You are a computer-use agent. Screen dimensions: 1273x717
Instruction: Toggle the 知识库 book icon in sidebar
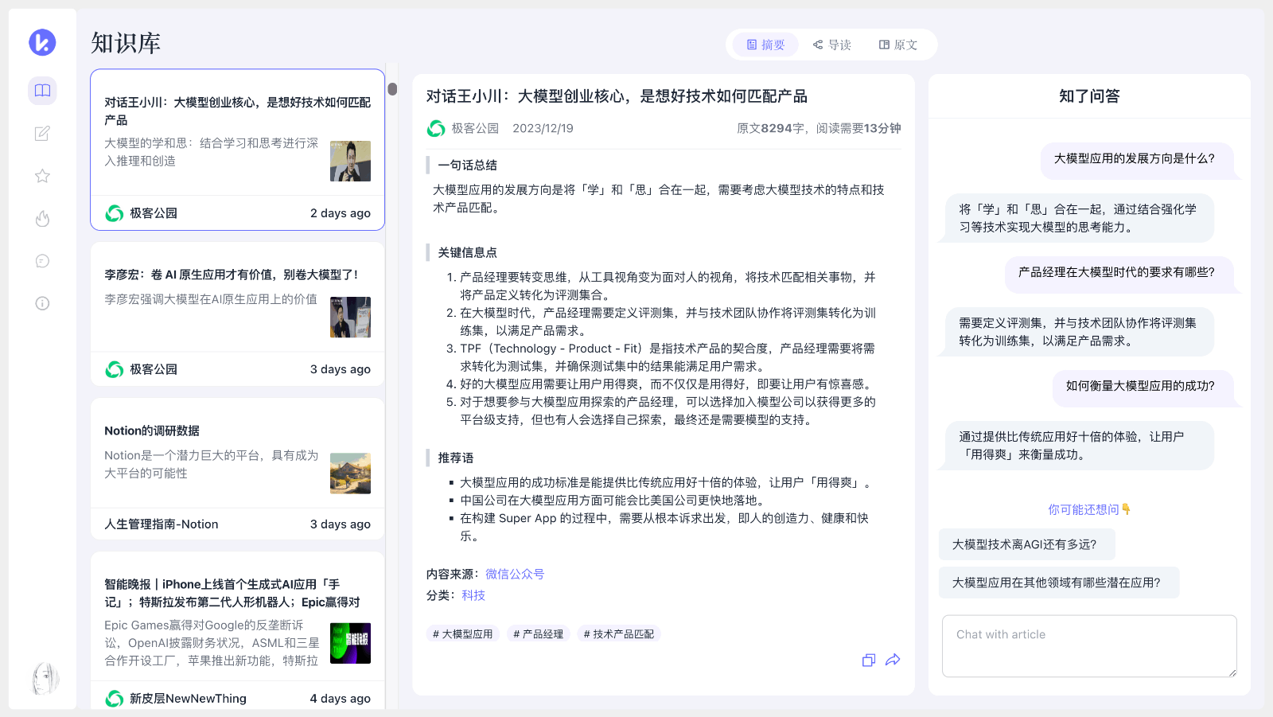(41, 91)
